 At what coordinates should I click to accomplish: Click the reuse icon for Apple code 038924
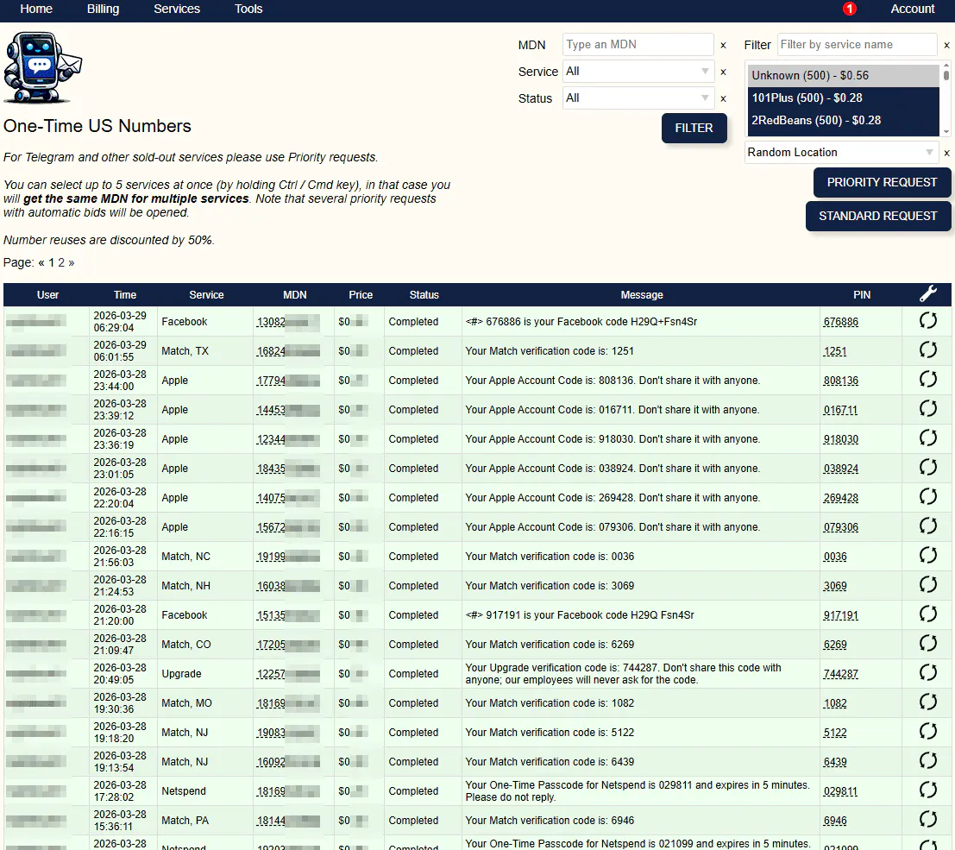point(927,468)
